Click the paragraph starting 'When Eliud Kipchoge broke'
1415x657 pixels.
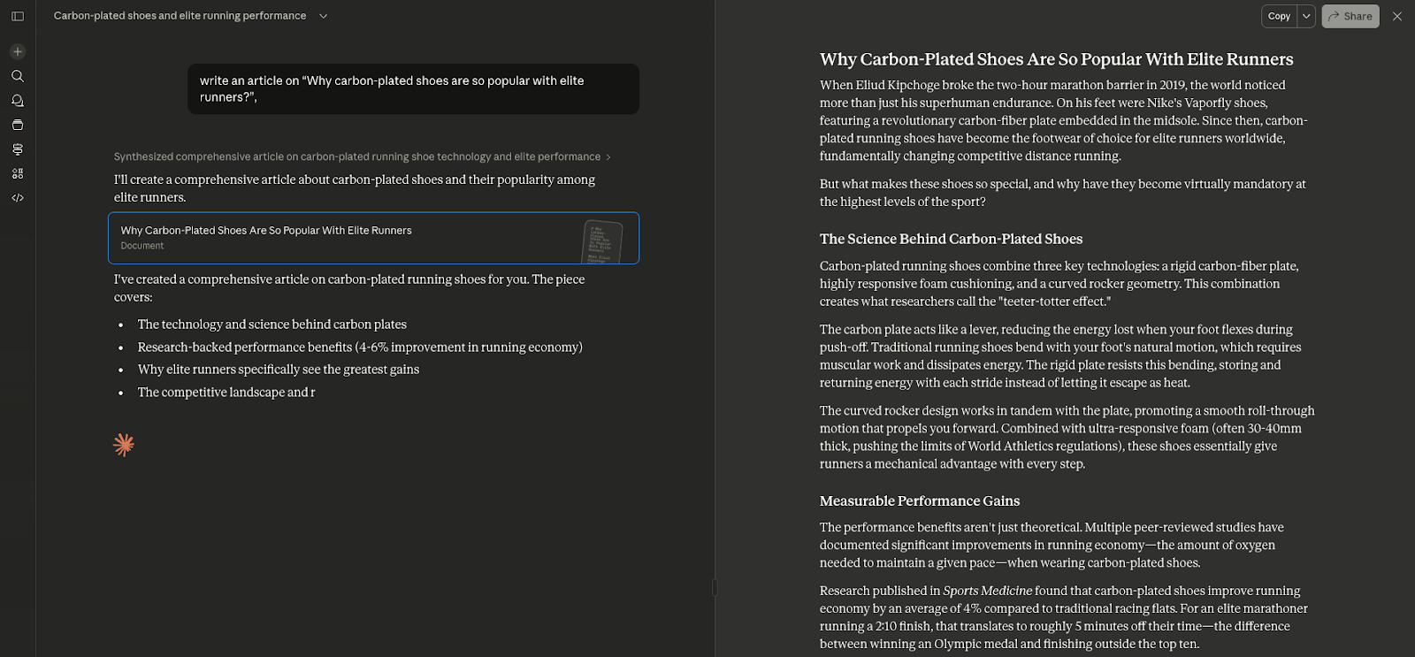coord(1064,120)
